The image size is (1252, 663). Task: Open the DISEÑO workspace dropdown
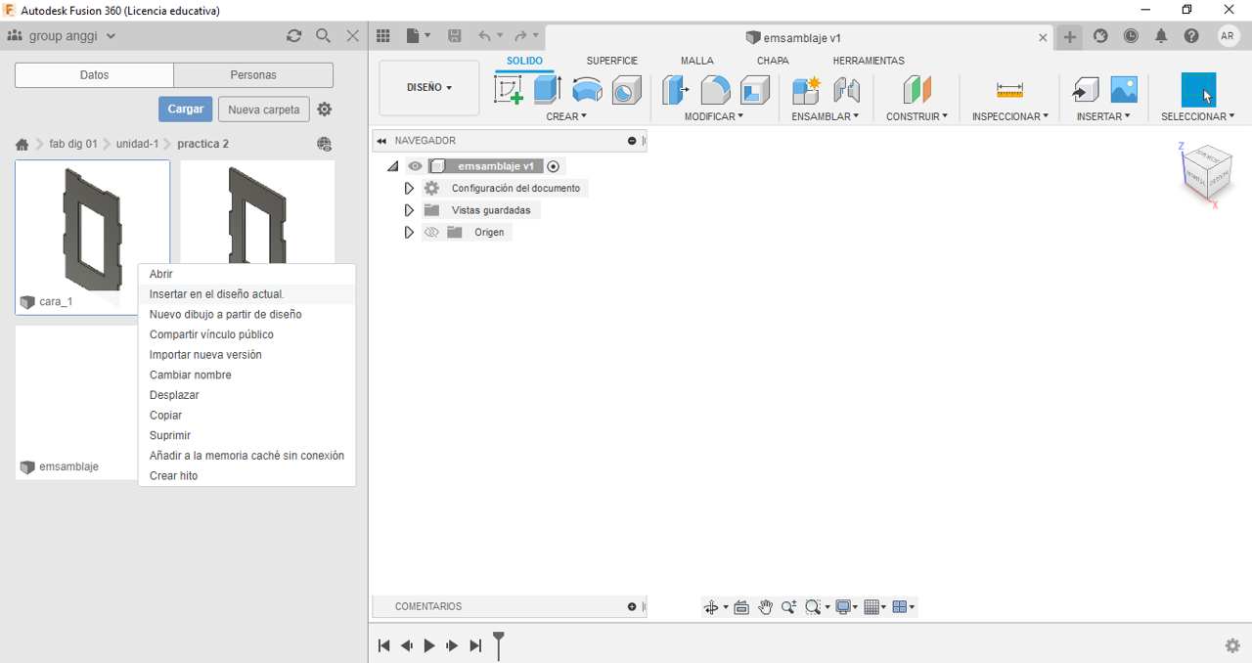click(x=429, y=88)
